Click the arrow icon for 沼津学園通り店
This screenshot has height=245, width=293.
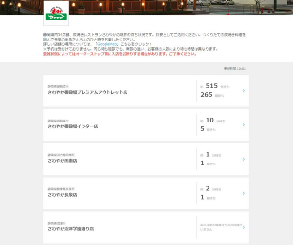[x=243, y=227]
